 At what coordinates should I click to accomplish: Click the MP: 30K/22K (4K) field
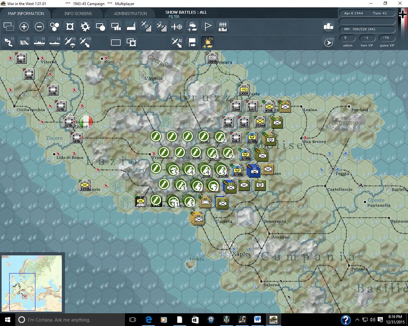click(x=367, y=29)
